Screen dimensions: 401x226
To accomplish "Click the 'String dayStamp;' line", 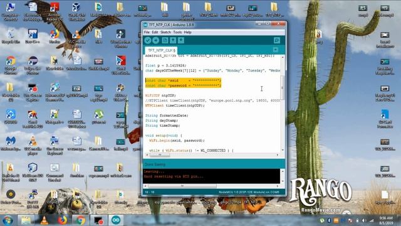I will pos(162,121).
